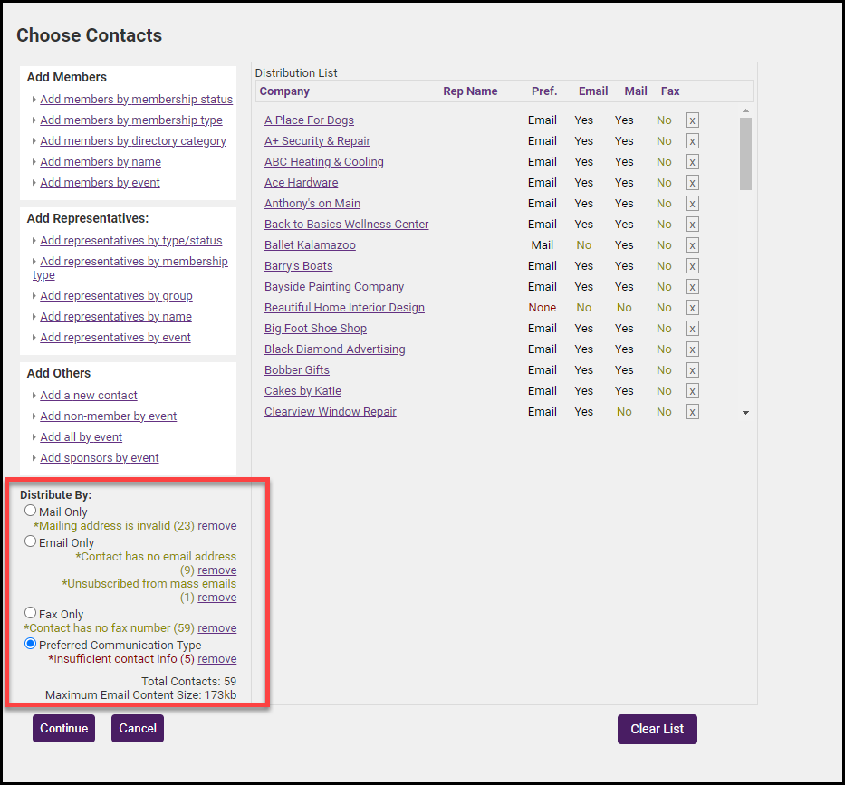Remove Beautiful Home Interior Design via x
The height and width of the screenshot is (785, 845).
pyautogui.click(x=692, y=308)
